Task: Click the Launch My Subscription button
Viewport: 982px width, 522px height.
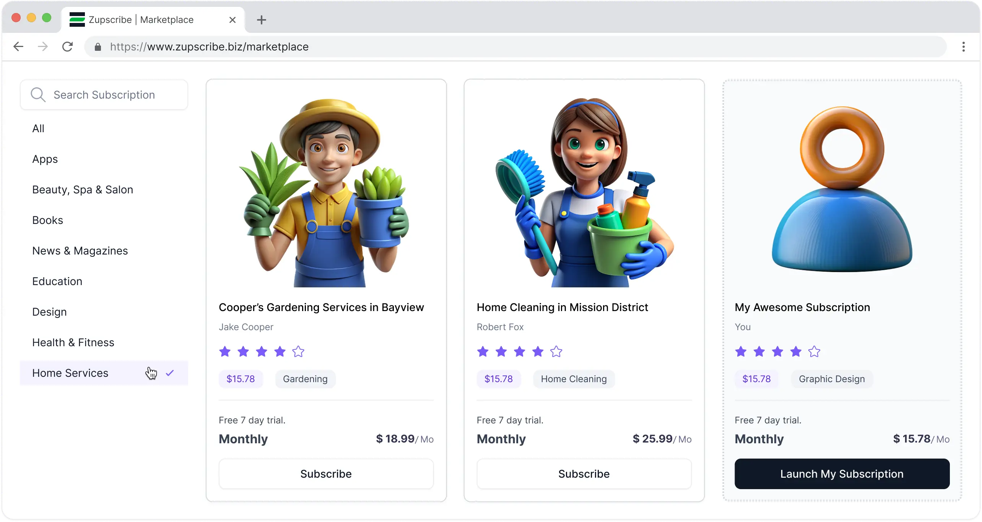Action: point(842,473)
